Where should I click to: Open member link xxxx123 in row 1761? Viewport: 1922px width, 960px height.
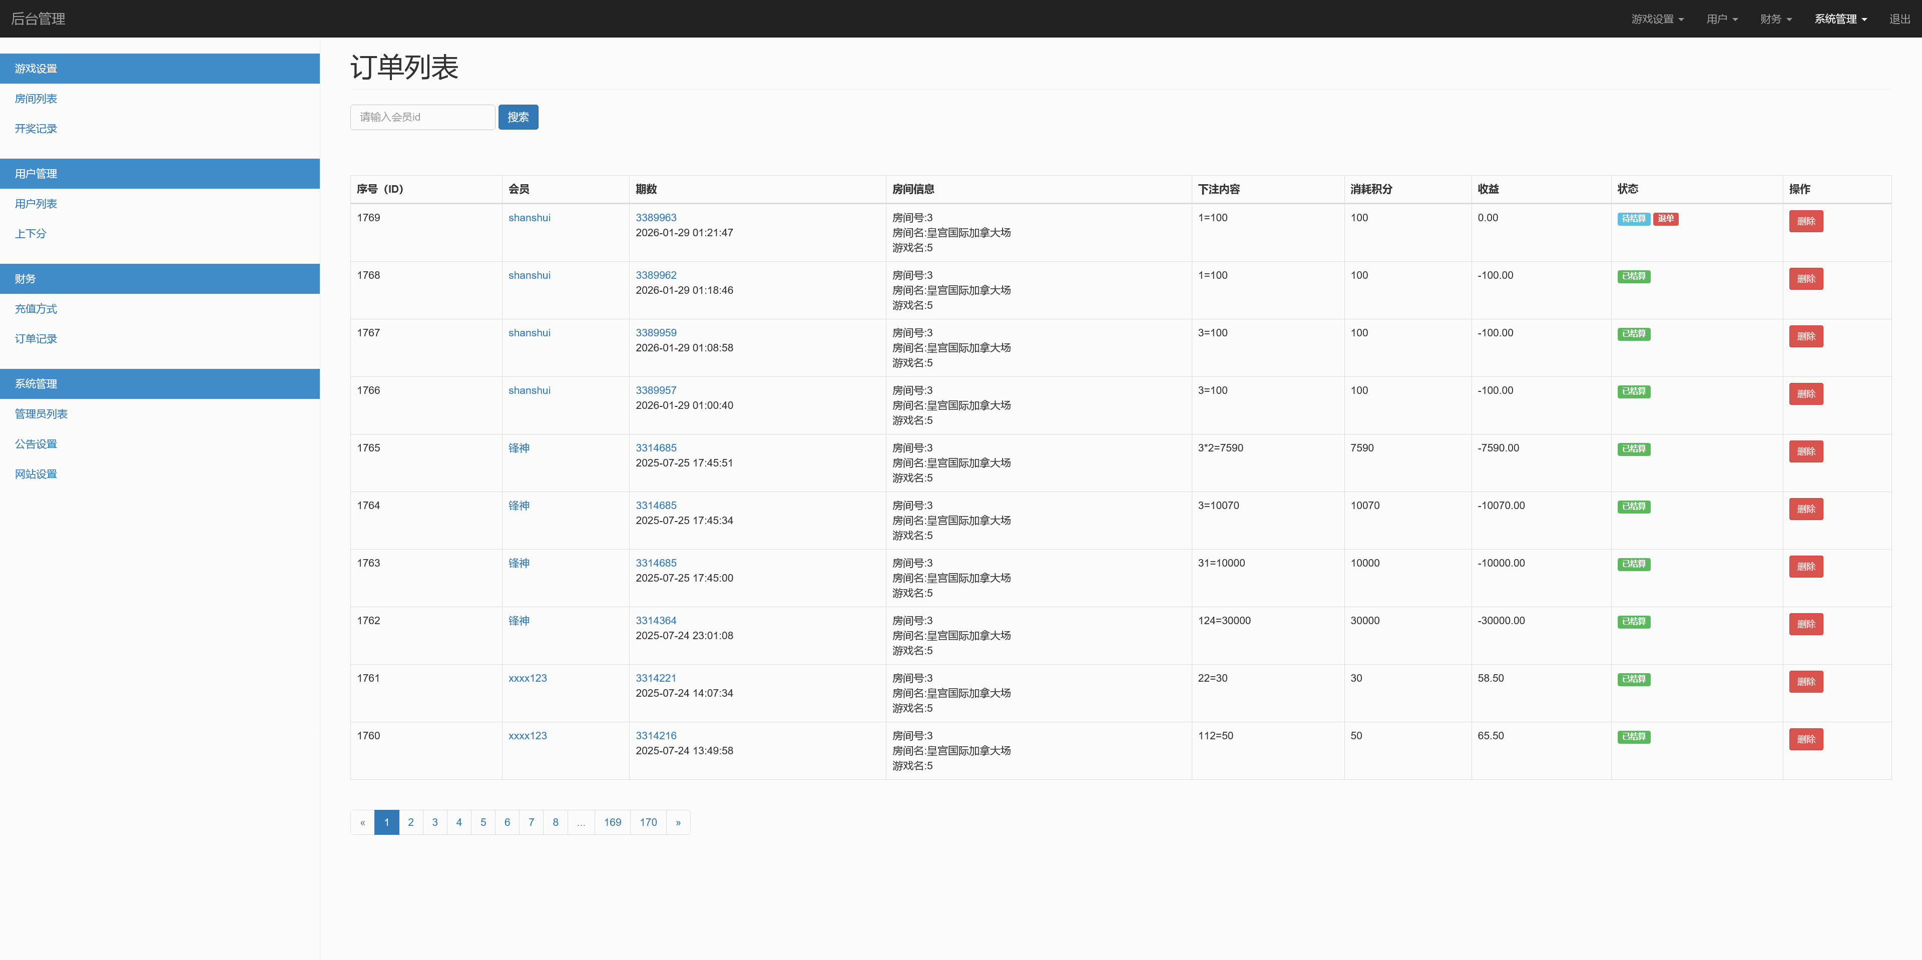[x=528, y=678]
